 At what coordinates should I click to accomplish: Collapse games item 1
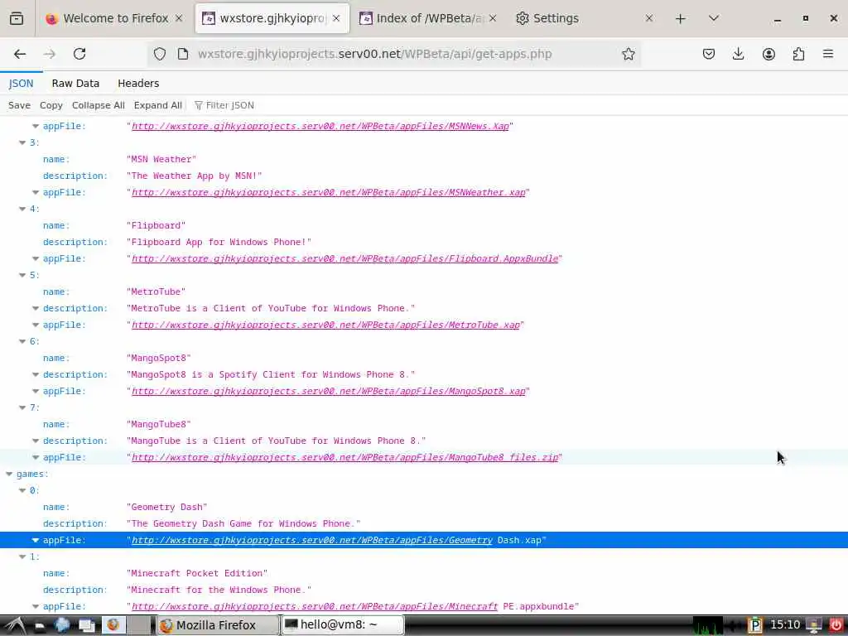(22, 557)
